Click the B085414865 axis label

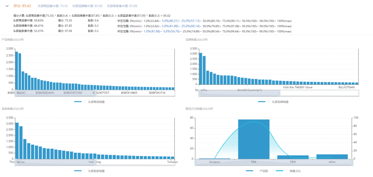tap(129, 93)
